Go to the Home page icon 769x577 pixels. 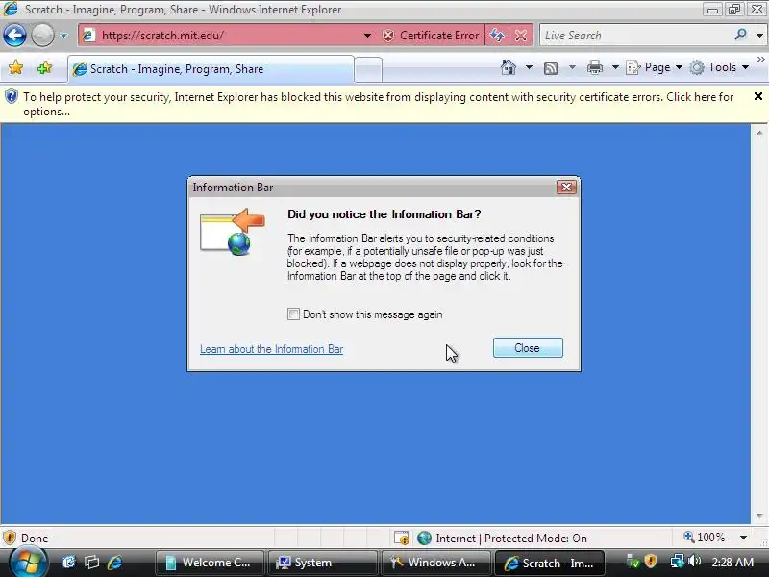509,67
